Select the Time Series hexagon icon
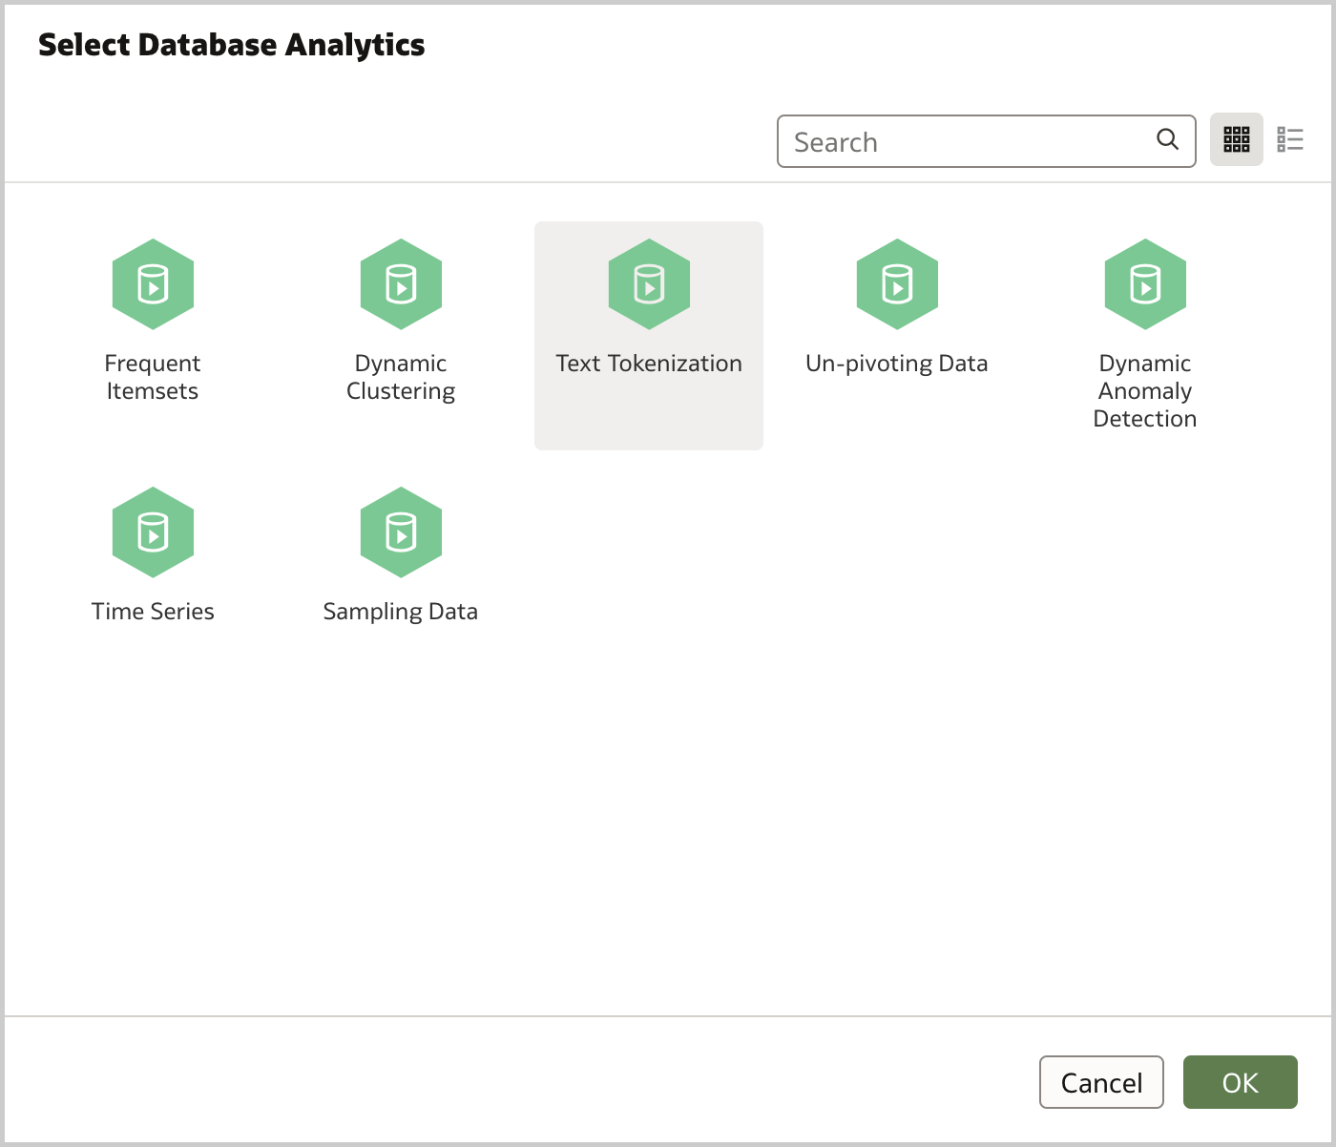This screenshot has width=1336, height=1147. pos(153,532)
